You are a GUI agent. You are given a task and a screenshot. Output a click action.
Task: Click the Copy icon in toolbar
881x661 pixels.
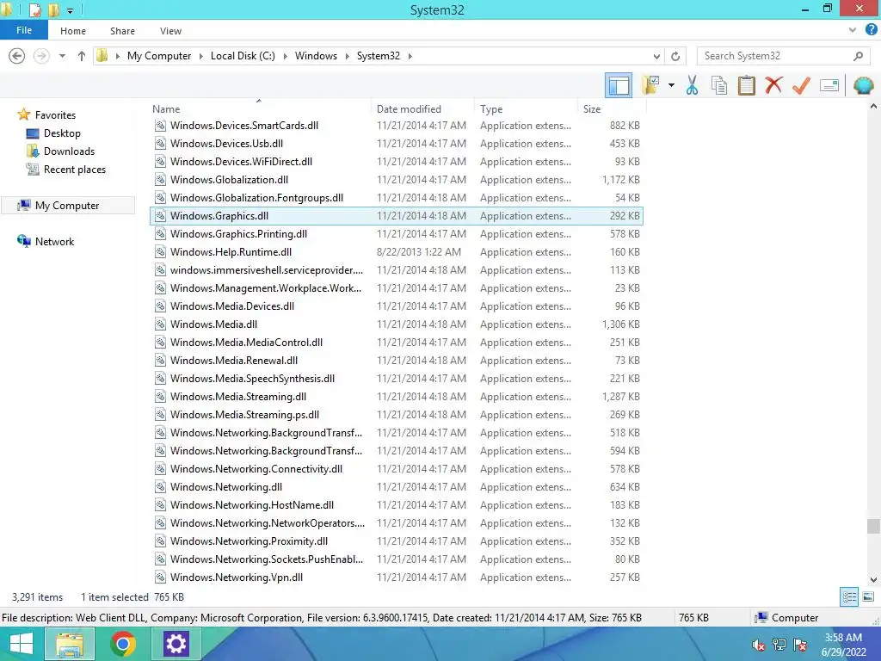pyautogui.click(x=719, y=85)
